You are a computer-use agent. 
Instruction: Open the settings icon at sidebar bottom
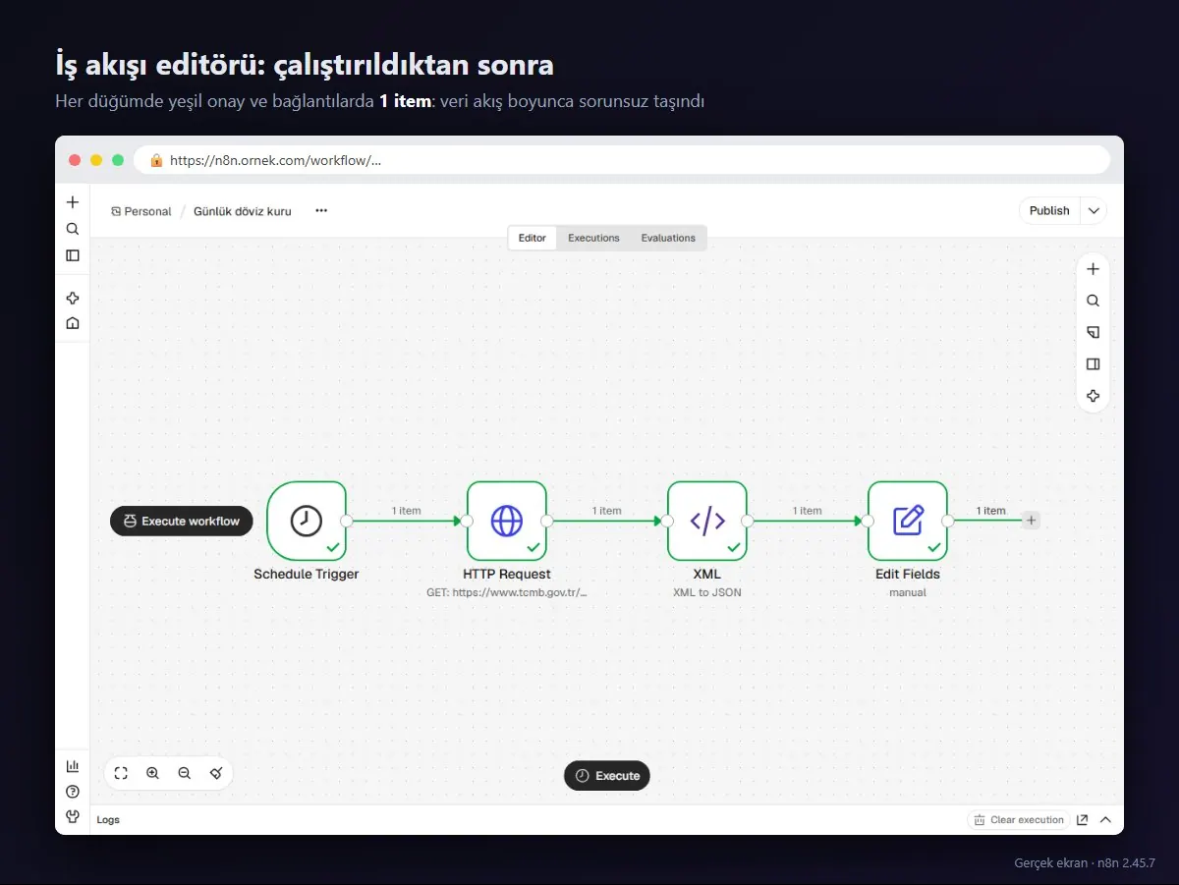point(72,816)
